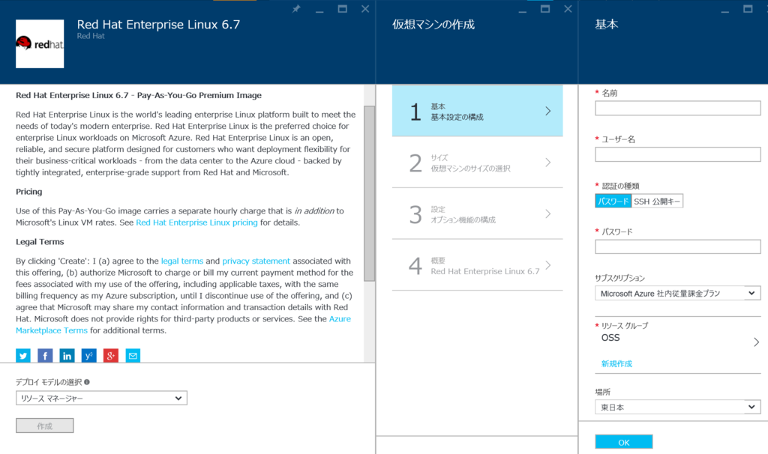Pin the Red Hat Enterprise Linux blade
The height and width of the screenshot is (454, 768).
click(296, 9)
